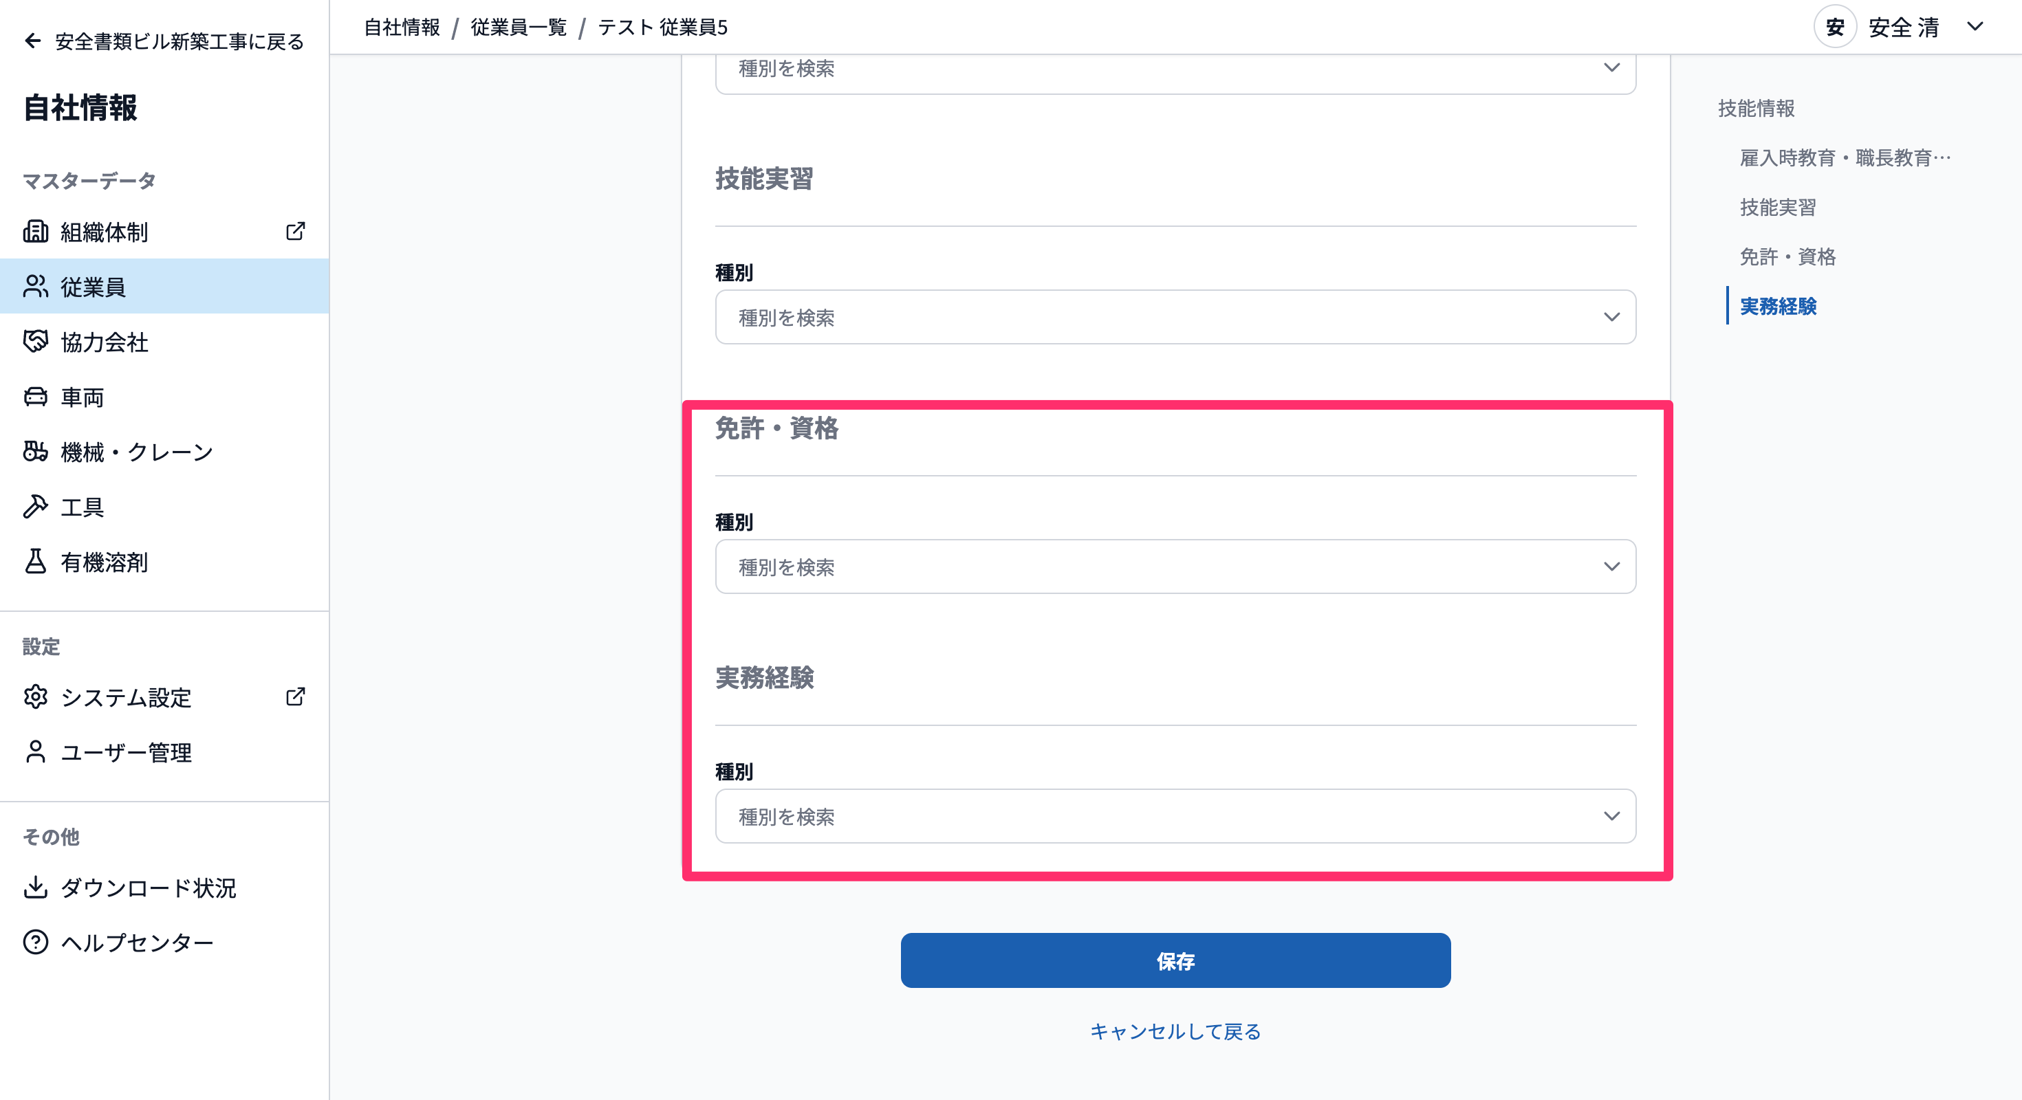Expand the 免許・資格 種別 dropdown
The image size is (2022, 1100).
1175,566
